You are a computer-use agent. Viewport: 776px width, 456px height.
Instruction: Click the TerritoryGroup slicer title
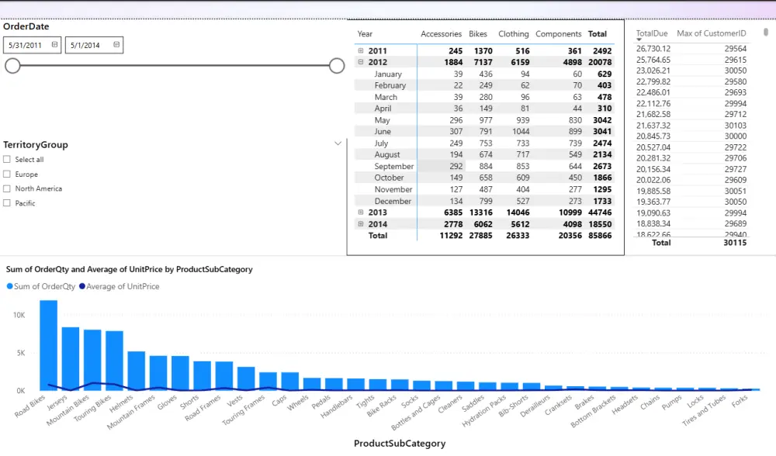36,144
